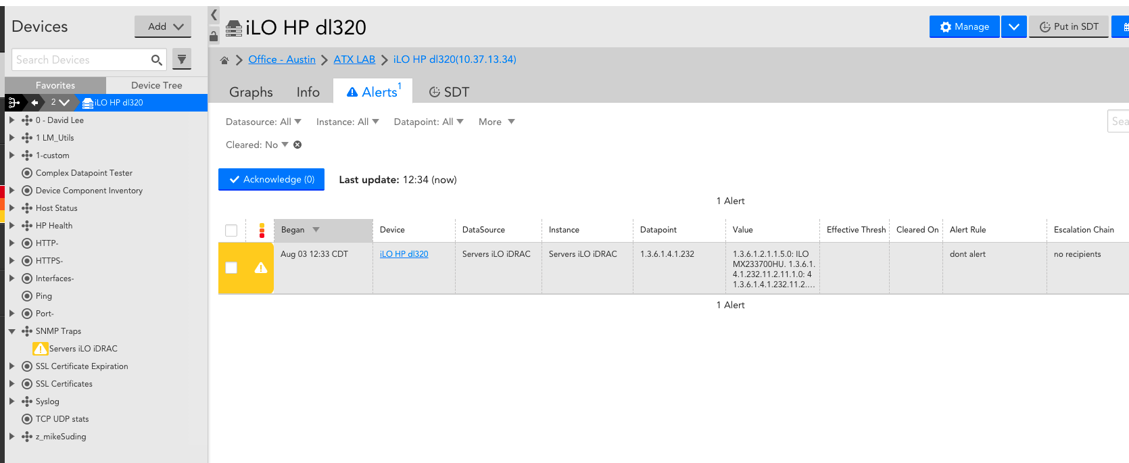Expand the 1 LM_Utils group
Screen dimensions: 1129x463
click(x=11, y=137)
